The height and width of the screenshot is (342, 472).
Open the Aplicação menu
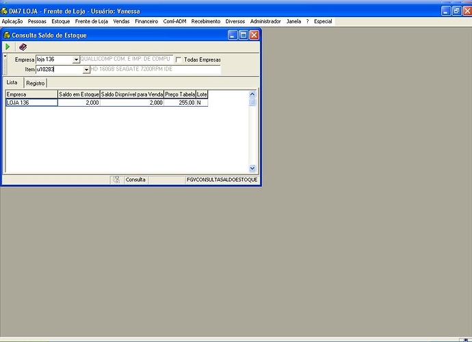tap(12, 21)
